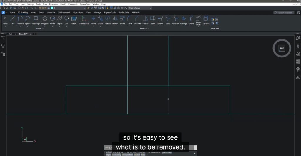Use the Join tool
This screenshot has width=301, height=156.
click(x=168, y=20)
